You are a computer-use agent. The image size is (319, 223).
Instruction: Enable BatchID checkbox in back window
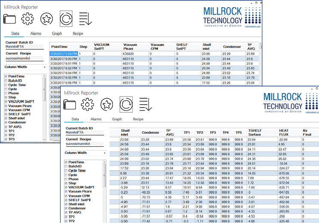pos(6,81)
